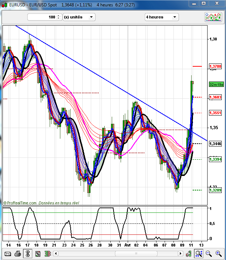This screenshot has width=226, height=260.
Task: Click the horizontal scrollbar thumb
Action: click(136, 254)
